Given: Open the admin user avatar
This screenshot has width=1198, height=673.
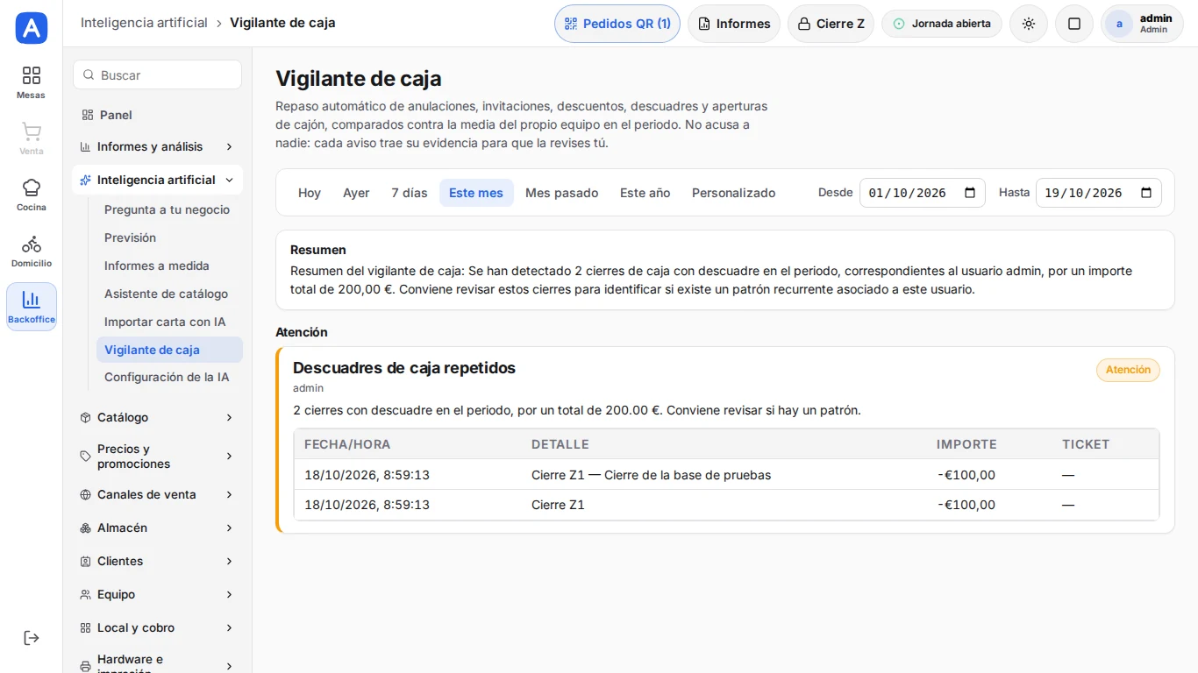Looking at the screenshot, I should coord(1119,24).
